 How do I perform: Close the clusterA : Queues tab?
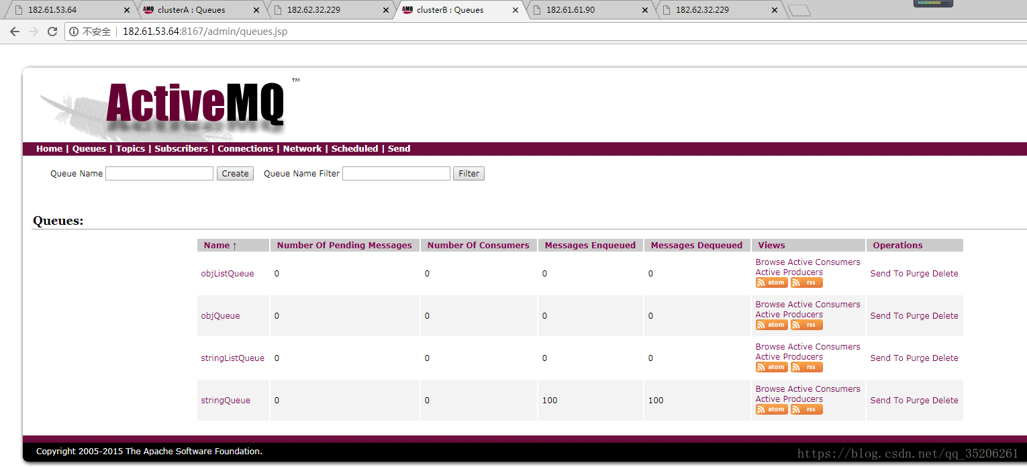[256, 10]
